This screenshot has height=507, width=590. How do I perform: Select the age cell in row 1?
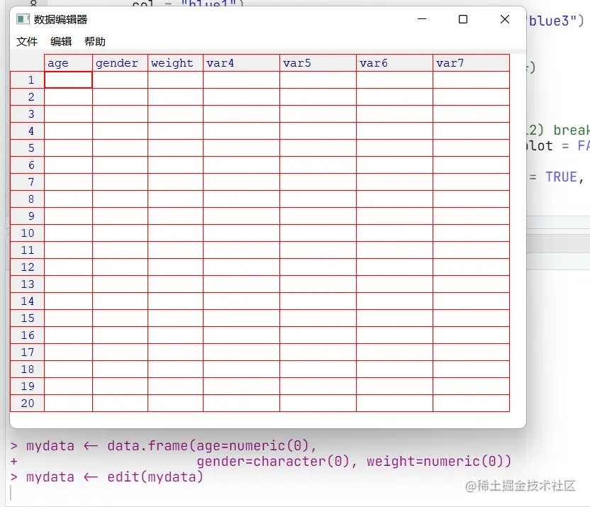pyautogui.click(x=68, y=79)
